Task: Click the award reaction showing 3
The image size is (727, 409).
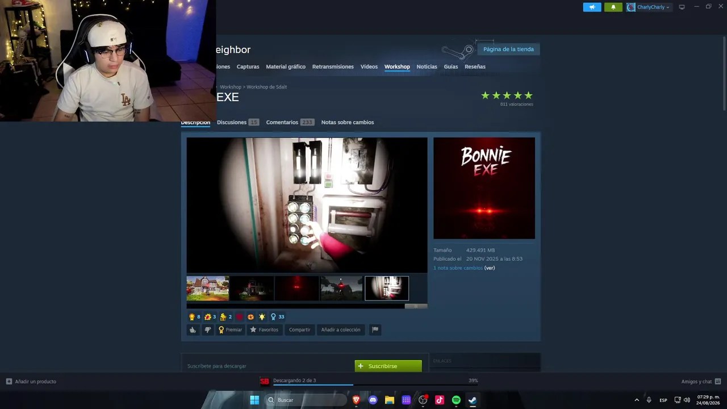Action: pyautogui.click(x=210, y=317)
